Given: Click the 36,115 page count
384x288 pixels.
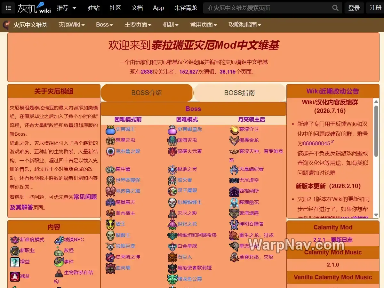Looking at the screenshot, I should click(x=228, y=72).
